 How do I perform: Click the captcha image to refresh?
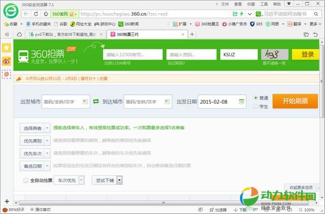point(275,55)
